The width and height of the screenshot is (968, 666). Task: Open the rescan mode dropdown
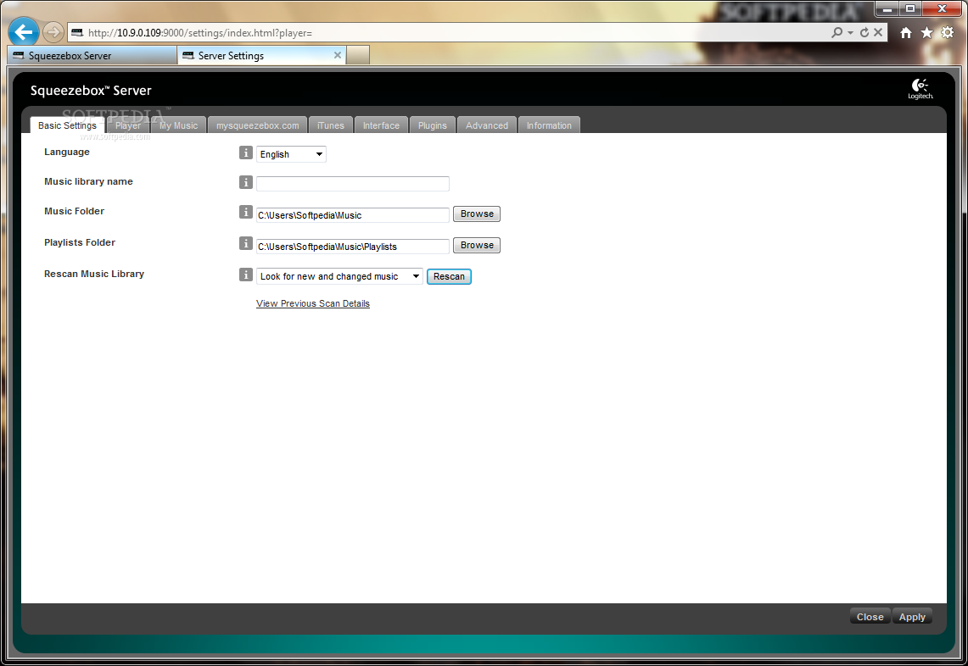click(x=339, y=276)
